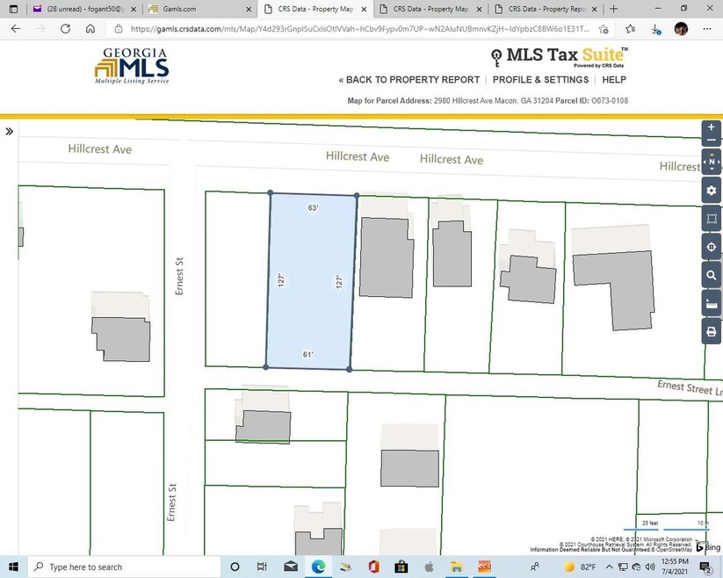Open map settings gear icon
Image resolution: width=723 pixels, height=578 pixels.
point(712,191)
